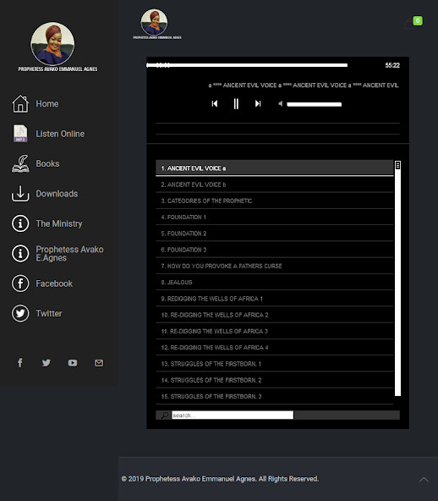The image size is (438, 501).
Task: Click the Home house icon
Action: [20, 104]
